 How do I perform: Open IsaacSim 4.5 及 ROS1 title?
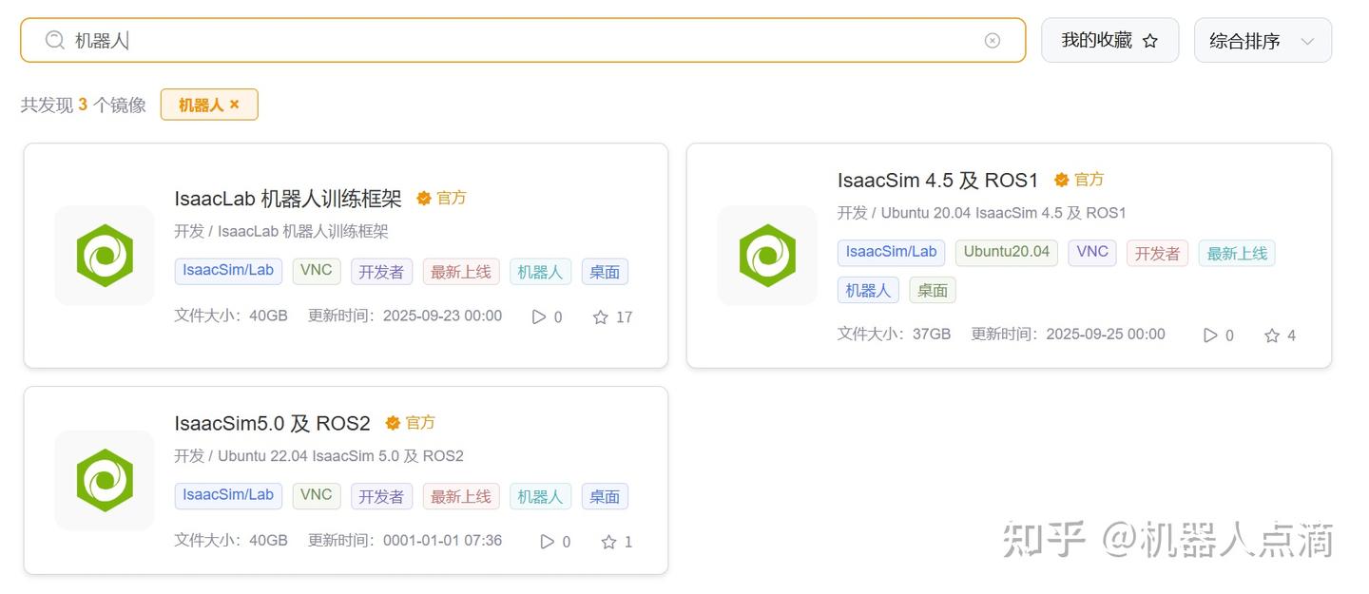pos(938,180)
